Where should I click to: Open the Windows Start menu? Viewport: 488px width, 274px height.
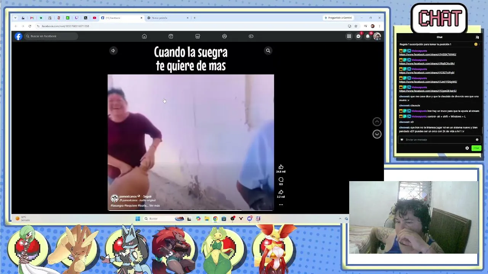coord(138,219)
